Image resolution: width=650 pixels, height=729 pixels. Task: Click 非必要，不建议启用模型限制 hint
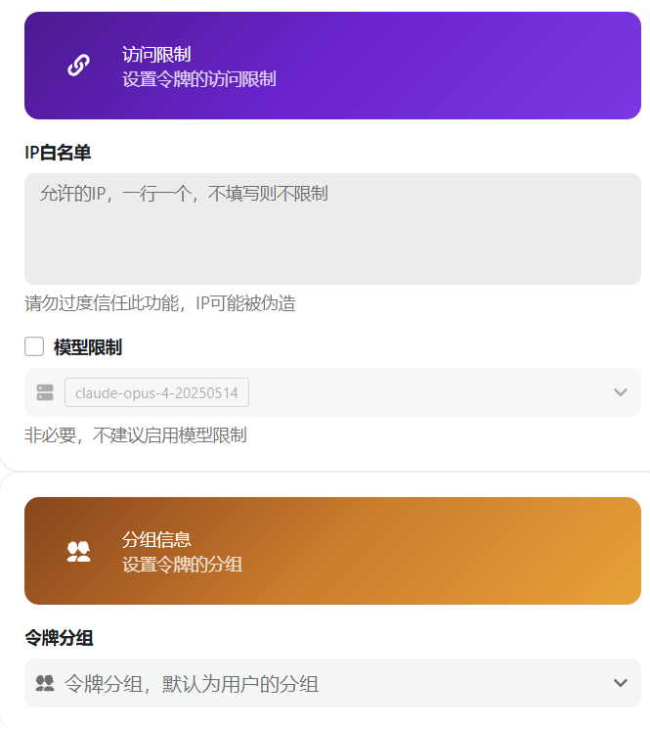pos(136,435)
